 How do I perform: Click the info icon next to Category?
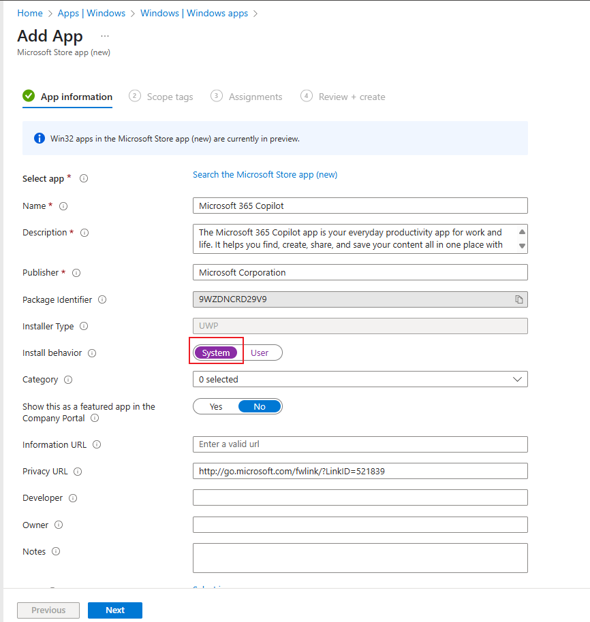point(67,380)
